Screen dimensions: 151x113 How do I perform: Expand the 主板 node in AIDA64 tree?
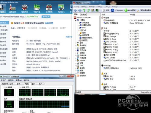pos(75,43)
